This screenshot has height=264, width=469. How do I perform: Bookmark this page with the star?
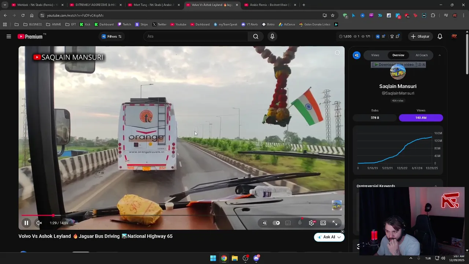click(333, 15)
